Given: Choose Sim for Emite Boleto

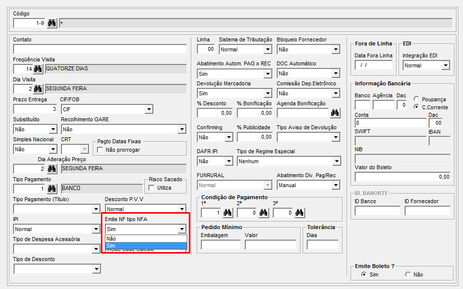Looking at the screenshot, I should click(364, 275).
